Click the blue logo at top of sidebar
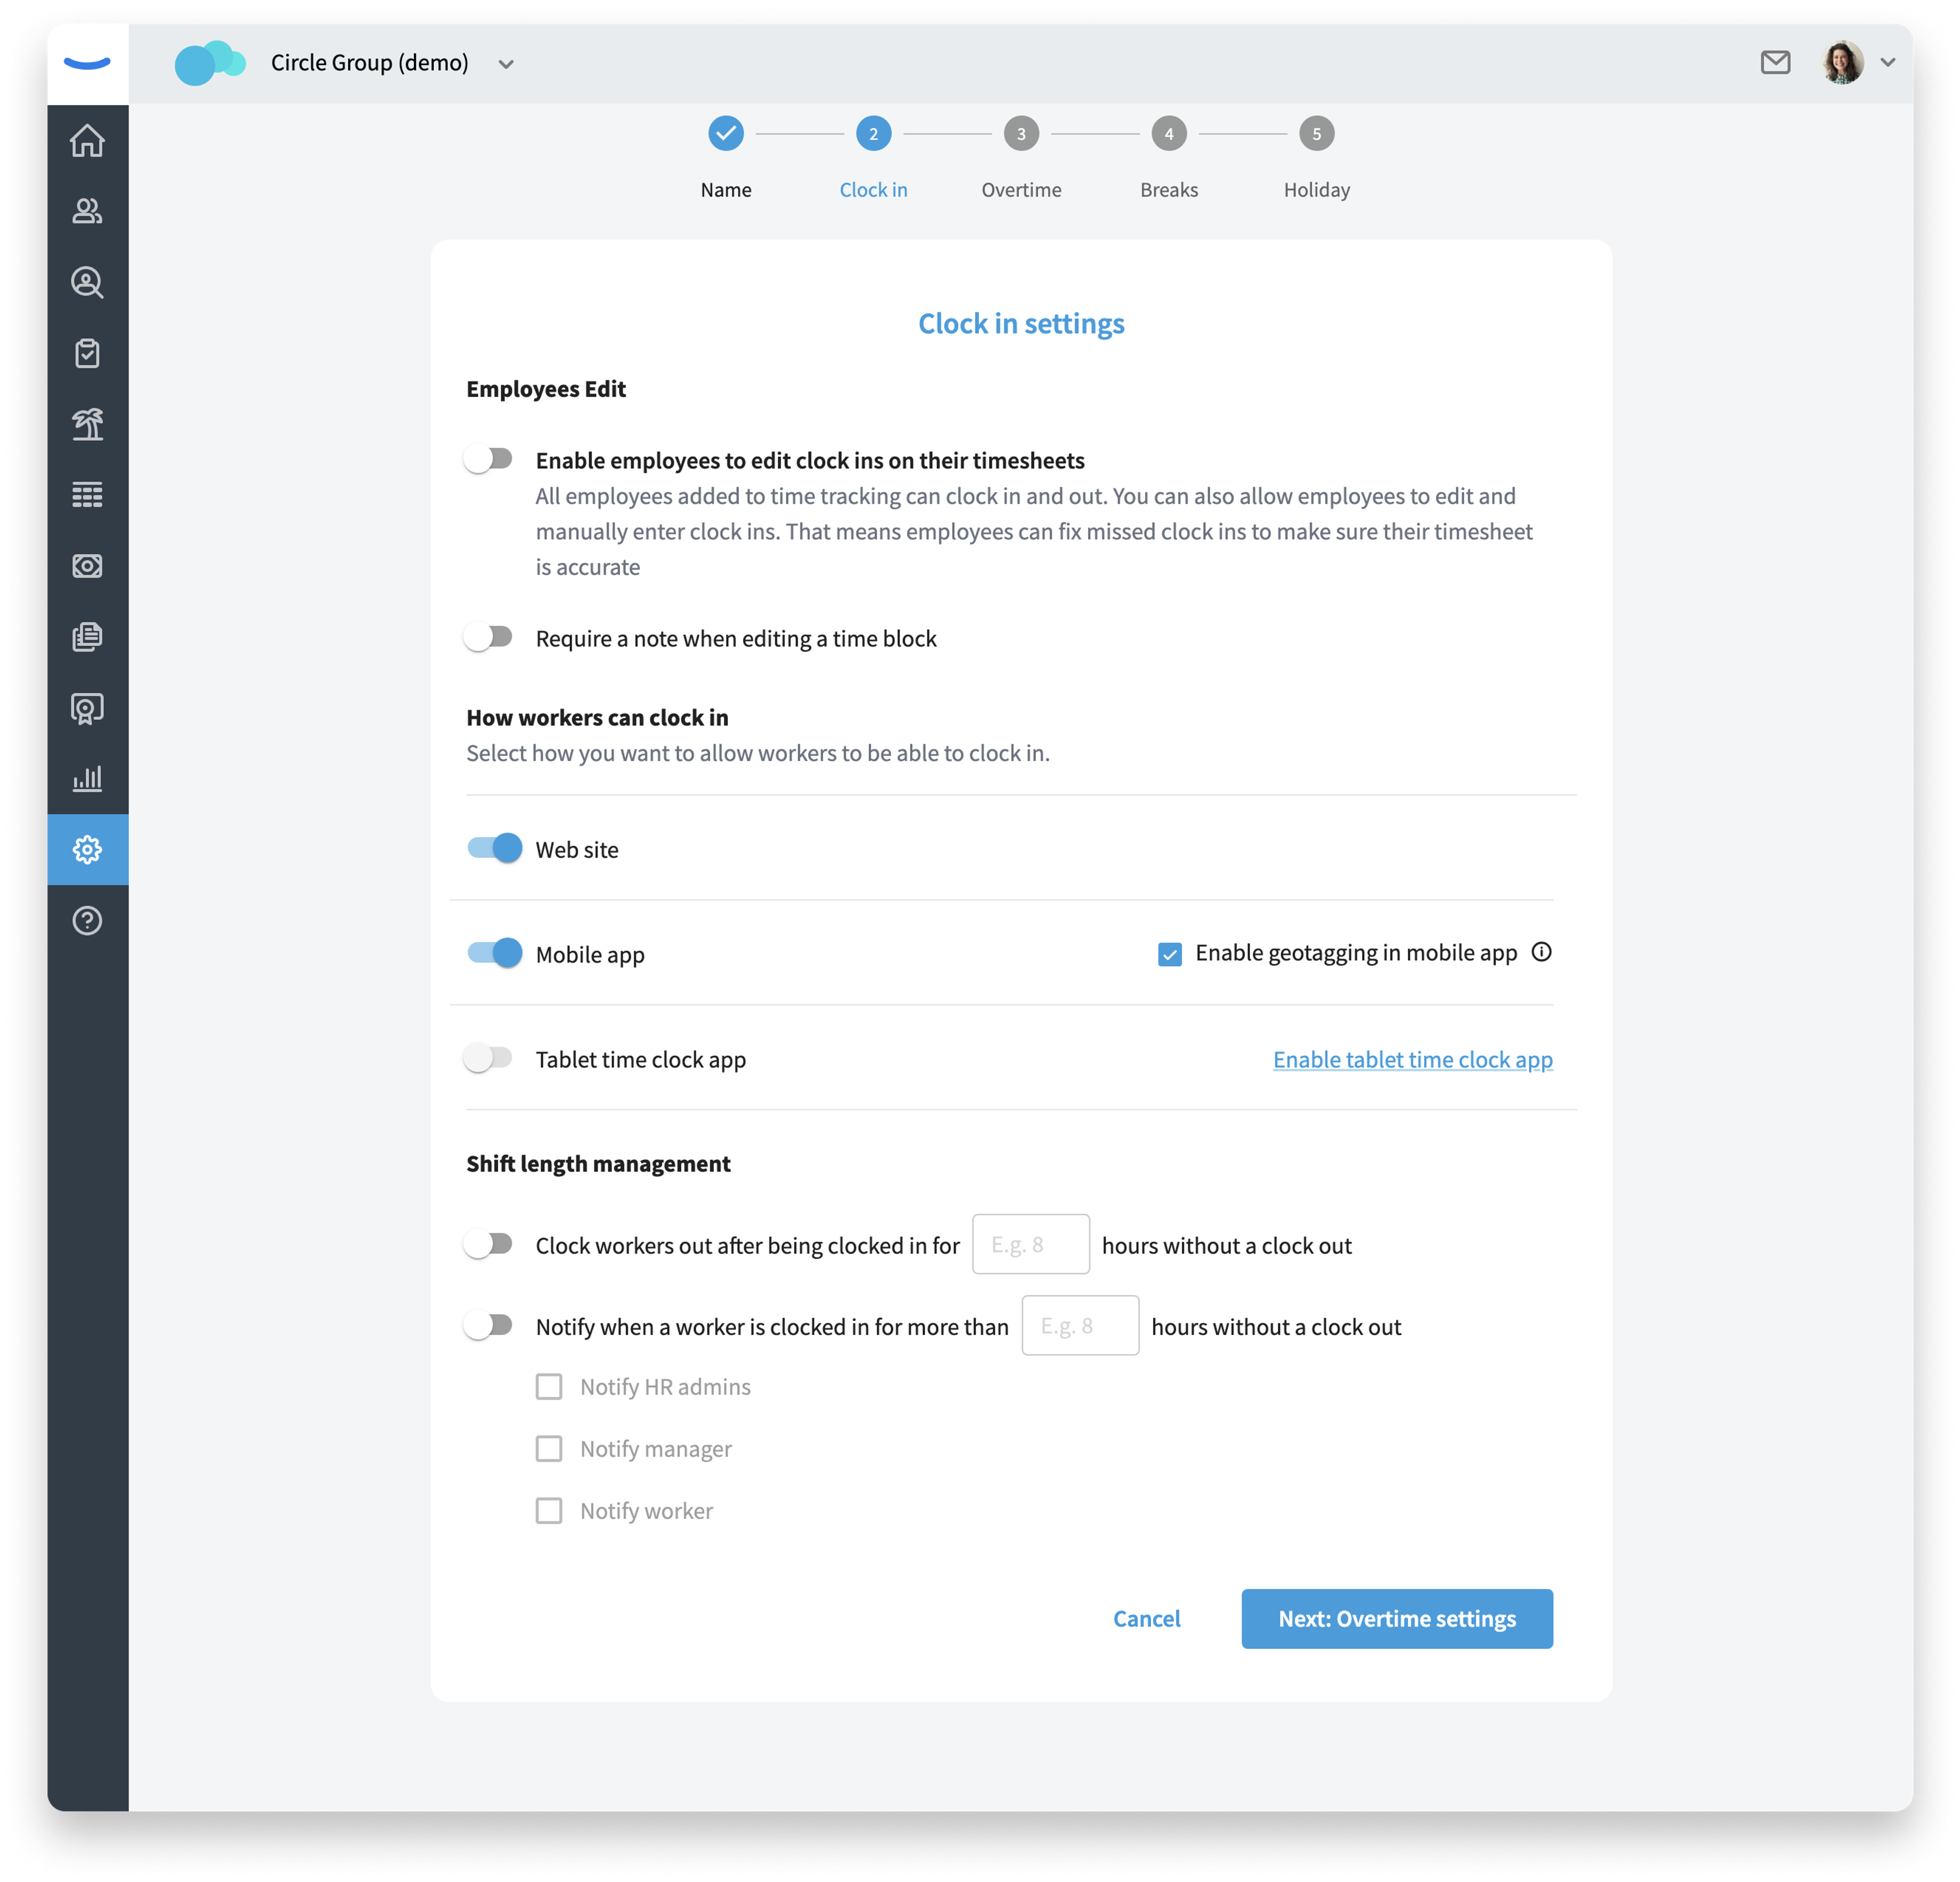 (87, 63)
